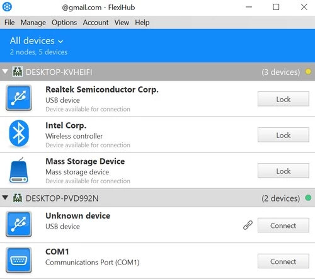Click 'Device available for connection' under Mass Storage
The height and width of the screenshot is (279, 315).
(x=88, y=181)
